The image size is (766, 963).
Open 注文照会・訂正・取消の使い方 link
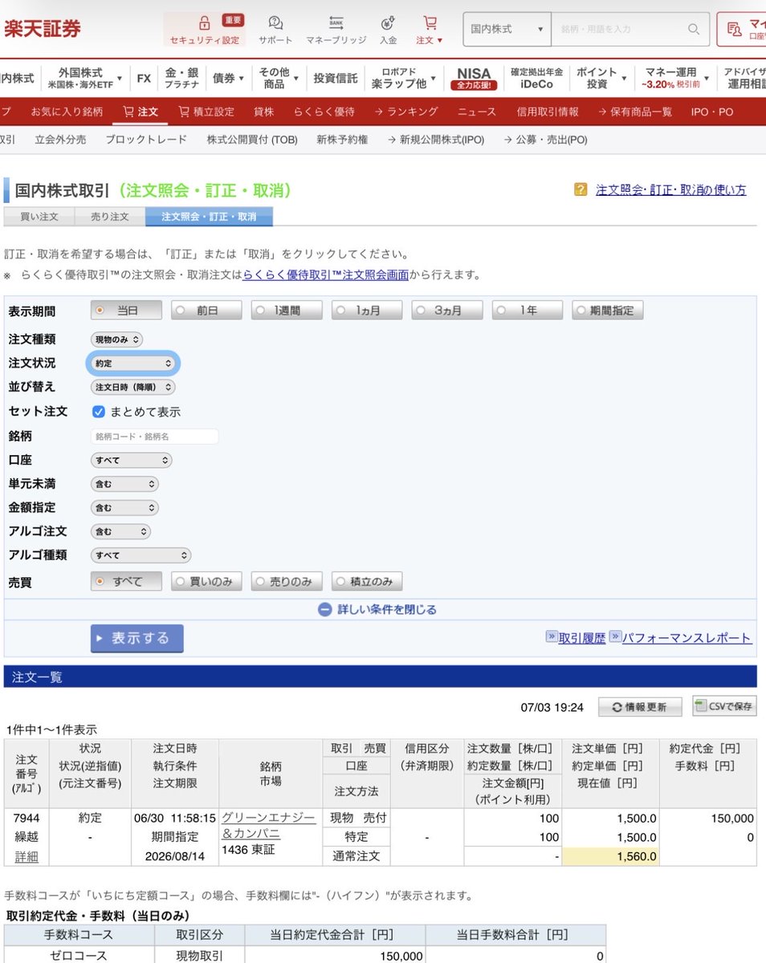point(671,190)
